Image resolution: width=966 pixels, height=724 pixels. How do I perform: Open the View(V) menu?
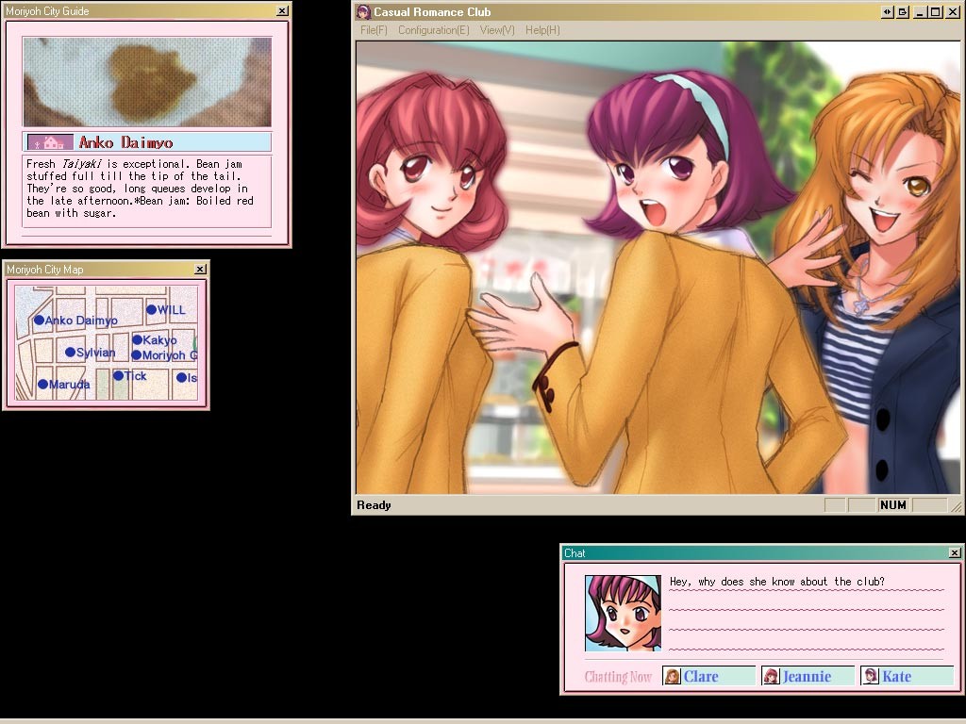pos(497,30)
